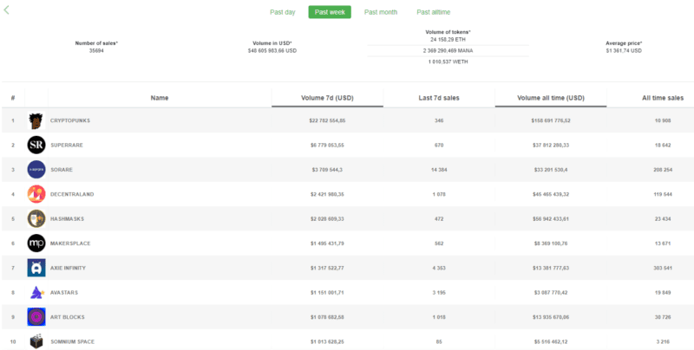
Task: Click the 1 010,537 WETH volume
Action: pos(448,62)
